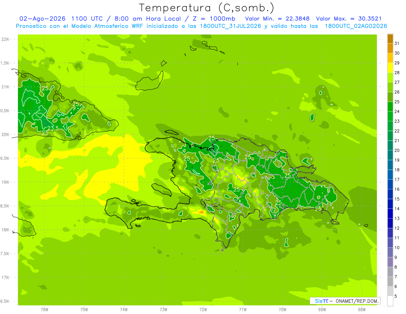Click the dark orange legend segment above 31
Screen dimensions: 406x314
coord(390,39)
